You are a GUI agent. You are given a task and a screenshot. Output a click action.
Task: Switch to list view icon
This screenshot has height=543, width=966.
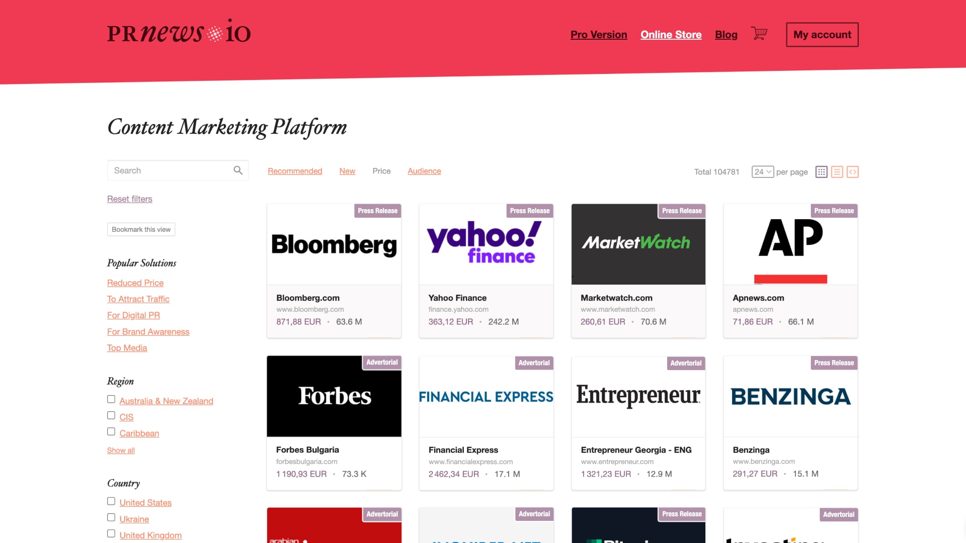[x=837, y=172]
